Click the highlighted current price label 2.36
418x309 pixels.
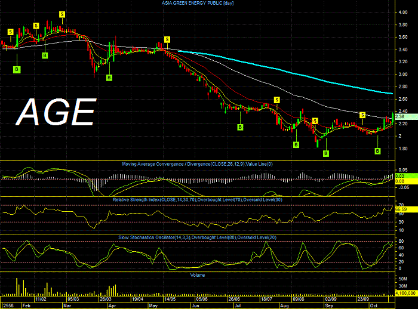(406, 117)
